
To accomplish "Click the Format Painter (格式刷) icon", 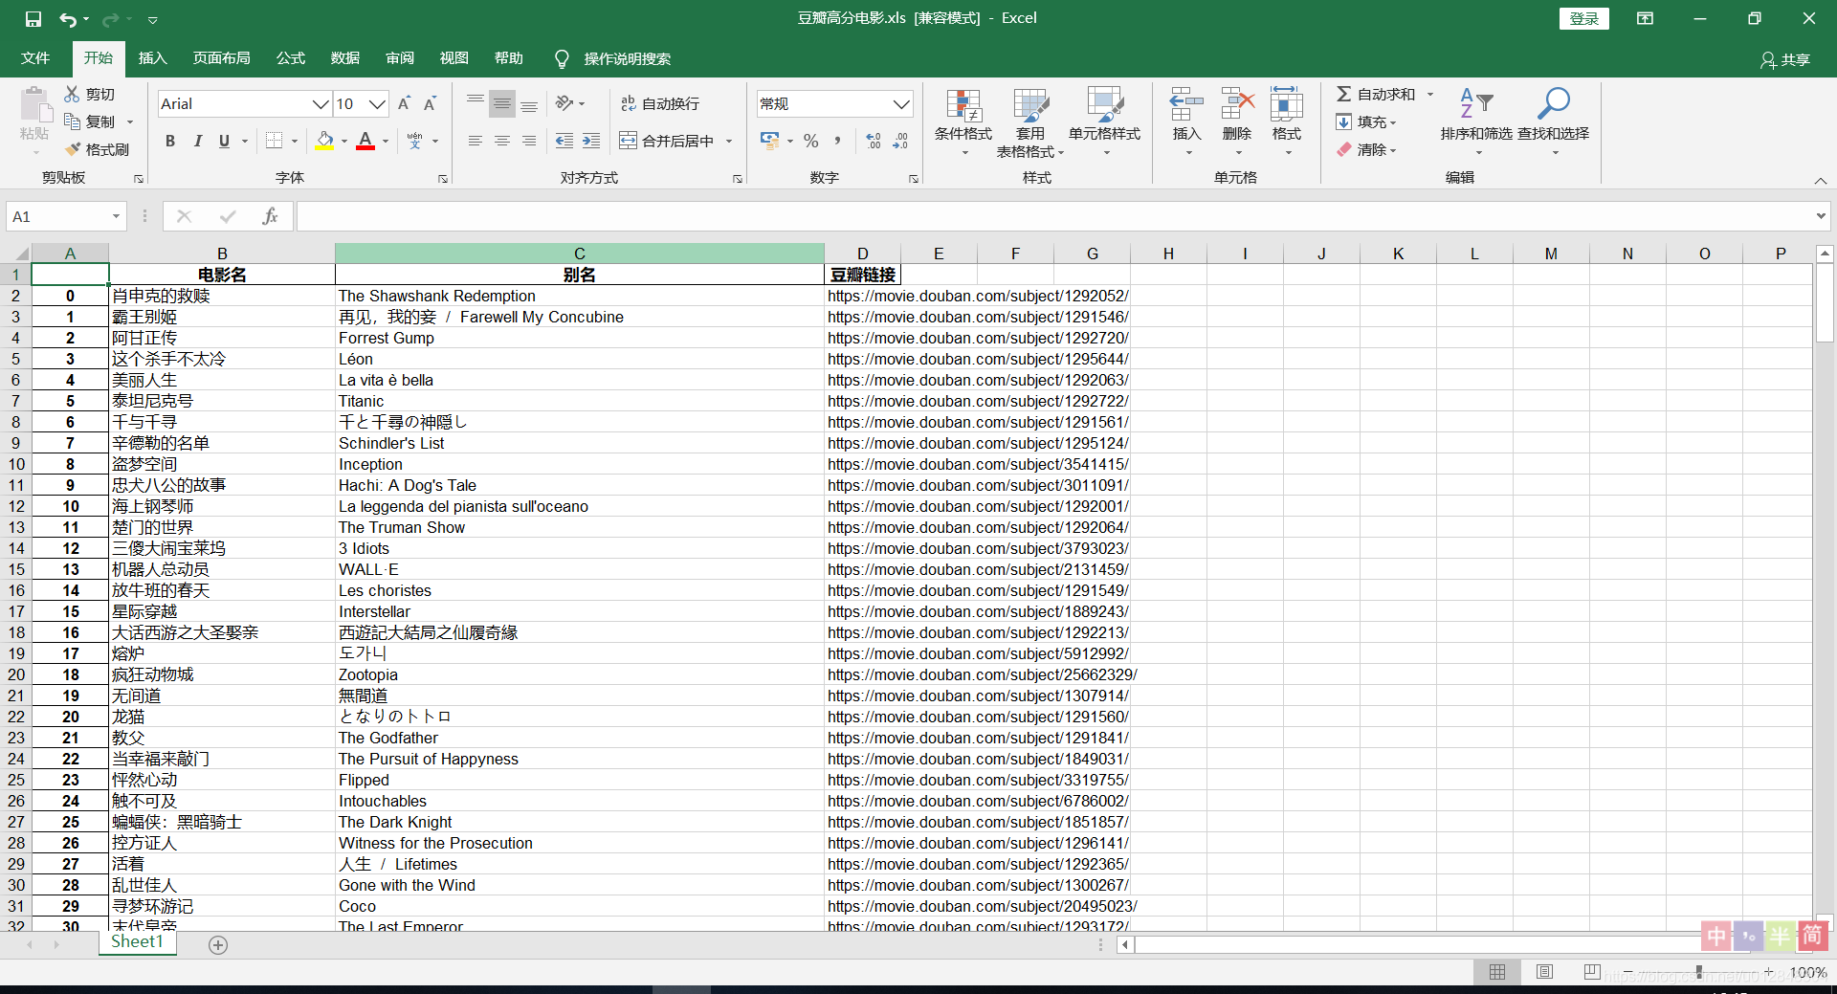I will pyautogui.click(x=72, y=149).
